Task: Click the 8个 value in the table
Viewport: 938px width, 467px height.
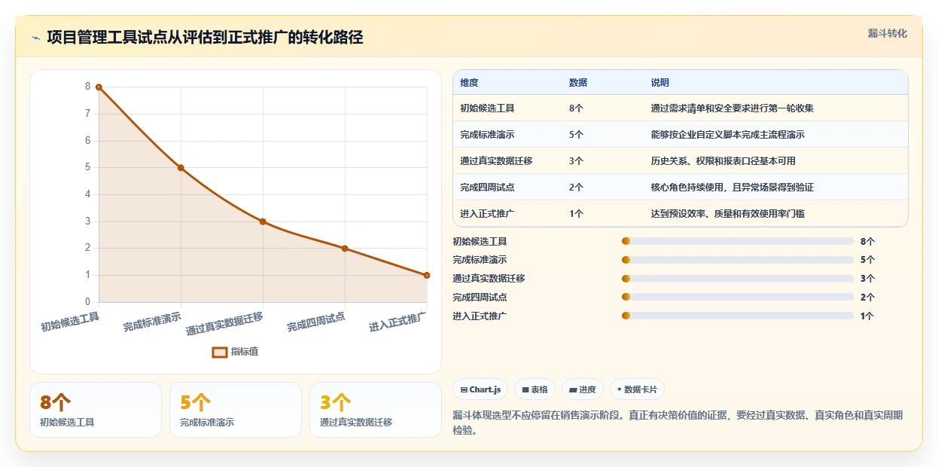Action: [x=577, y=108]
